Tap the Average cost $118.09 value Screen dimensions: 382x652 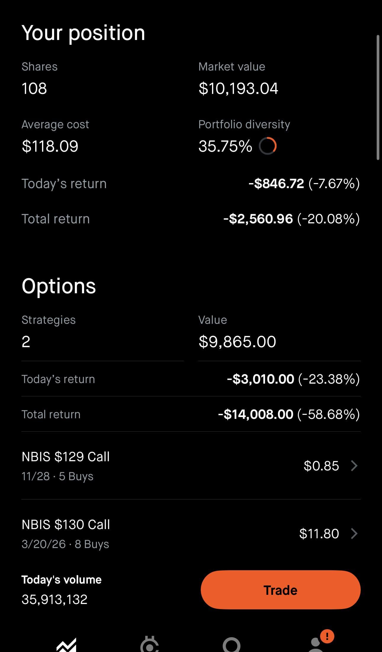(x=50, y=146)
